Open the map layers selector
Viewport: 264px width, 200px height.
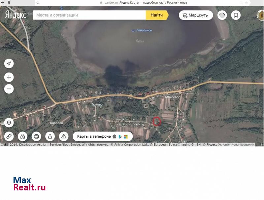(x=9, y=123)
